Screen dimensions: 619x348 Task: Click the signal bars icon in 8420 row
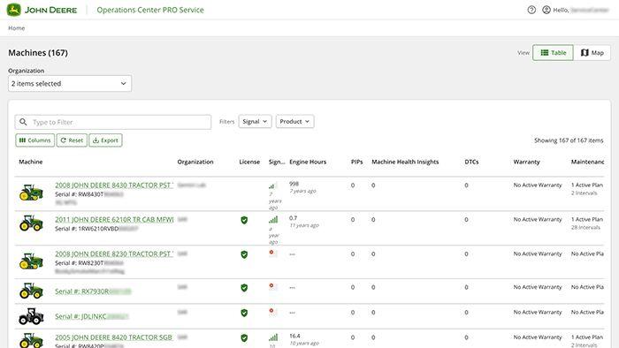point(273,337)
